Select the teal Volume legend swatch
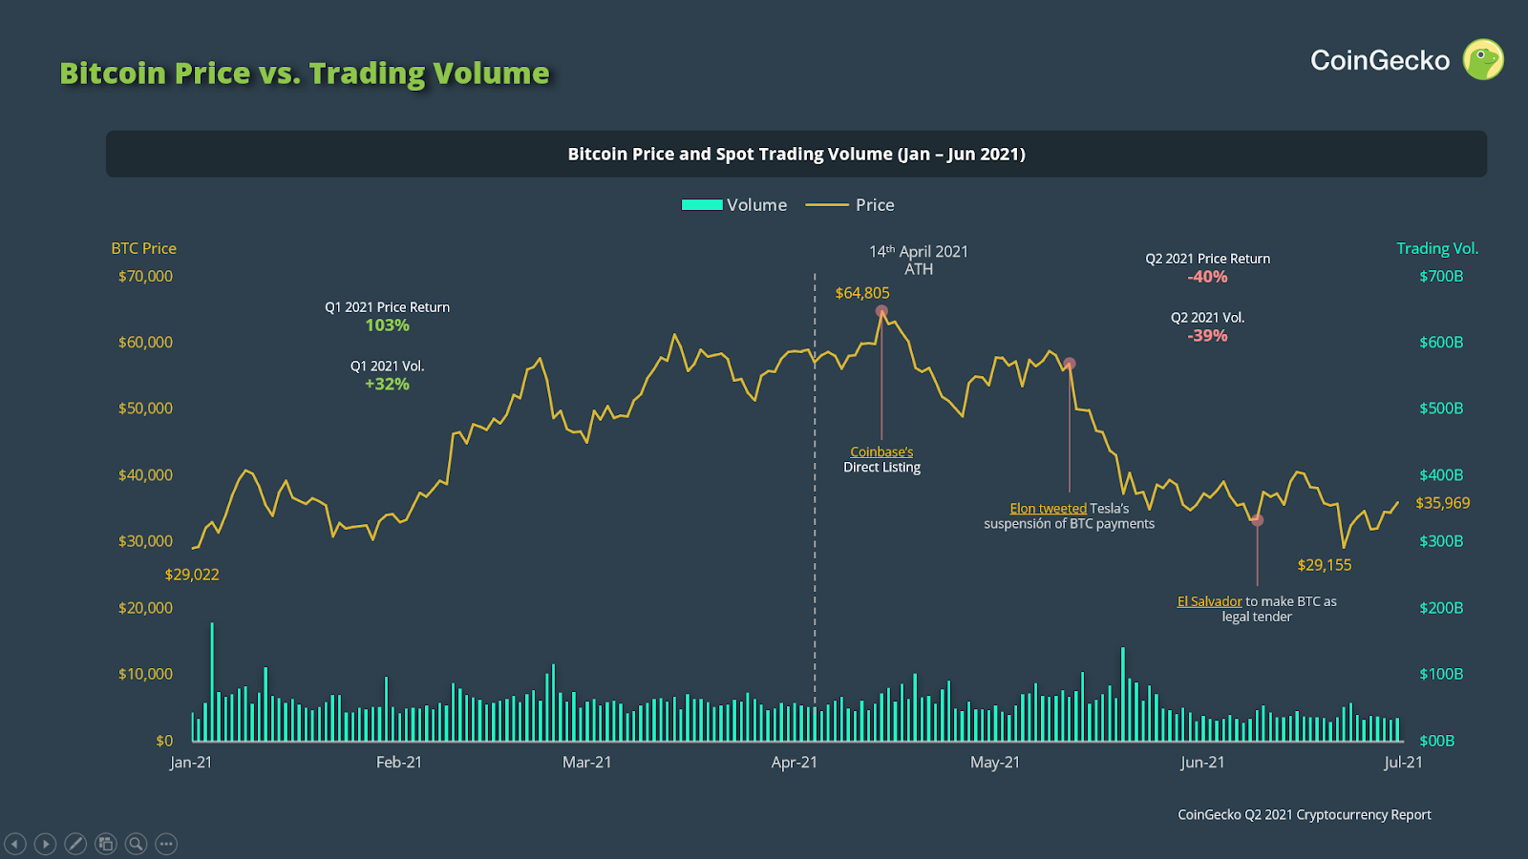Image resolution: width=1528 pixels, height=859 pixels. pyautogui.click(x=702, y=205)
